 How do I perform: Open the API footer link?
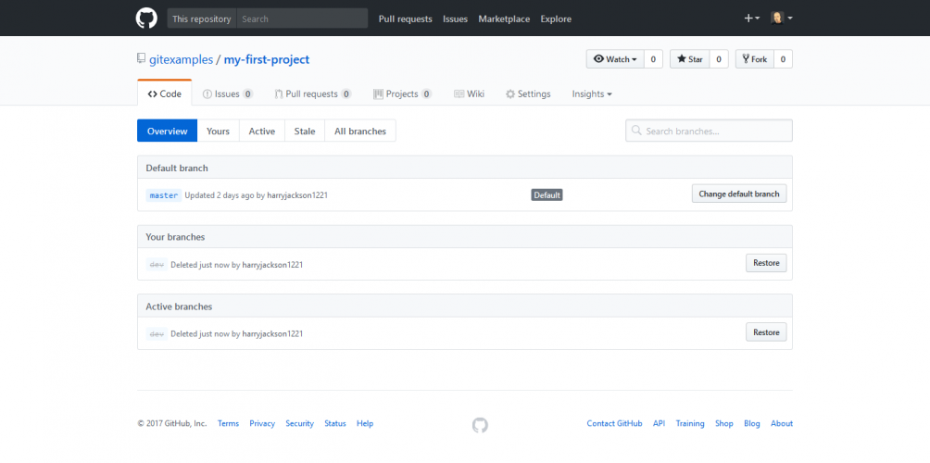pos(659,423)
